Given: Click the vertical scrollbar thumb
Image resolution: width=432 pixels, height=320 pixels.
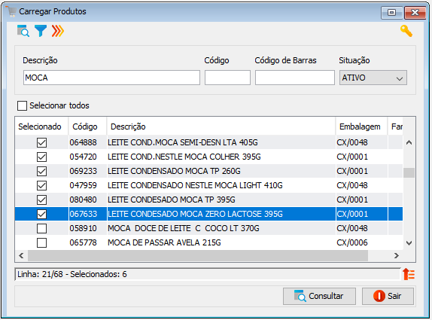Looking at the screenshot, I should 409,173.
